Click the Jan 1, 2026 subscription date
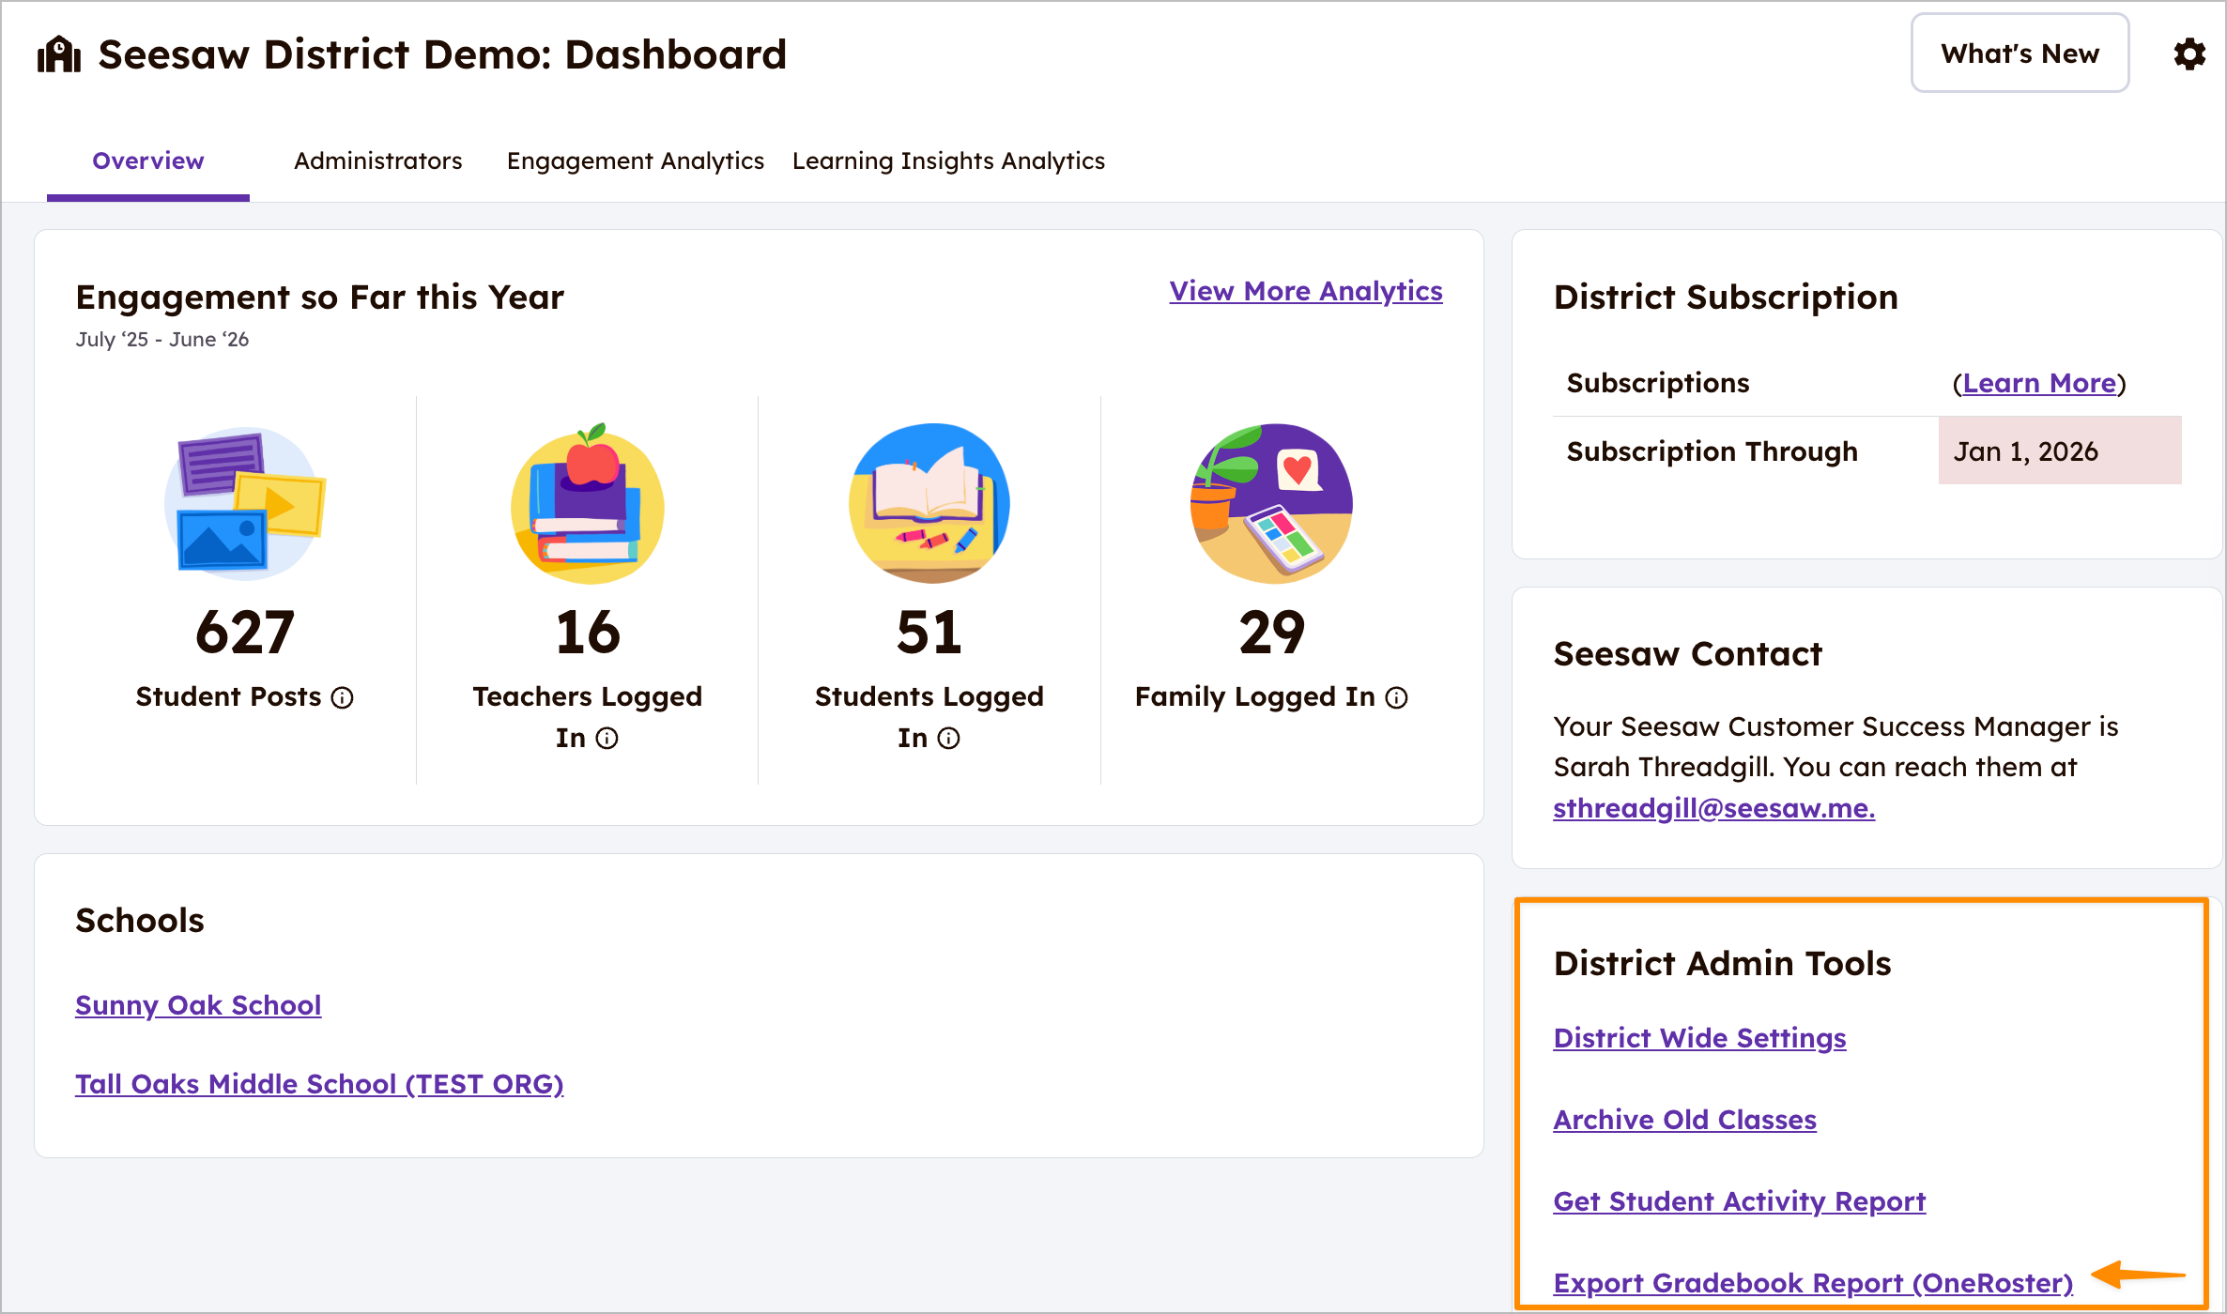The height and width of the screenshot is (1314, 2227). tap(2025, 451)
